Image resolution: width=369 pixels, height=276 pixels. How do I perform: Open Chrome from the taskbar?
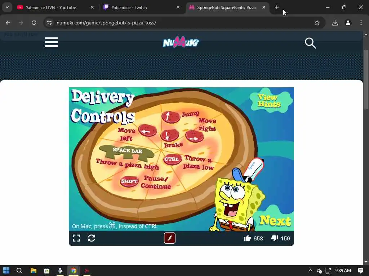(74, 271)
